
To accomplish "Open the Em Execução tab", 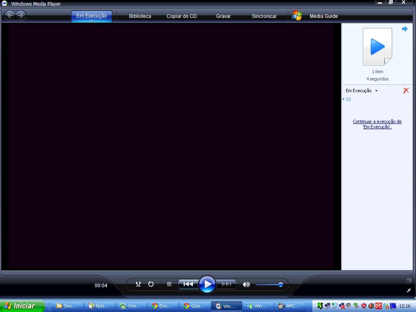I will 91,16.
